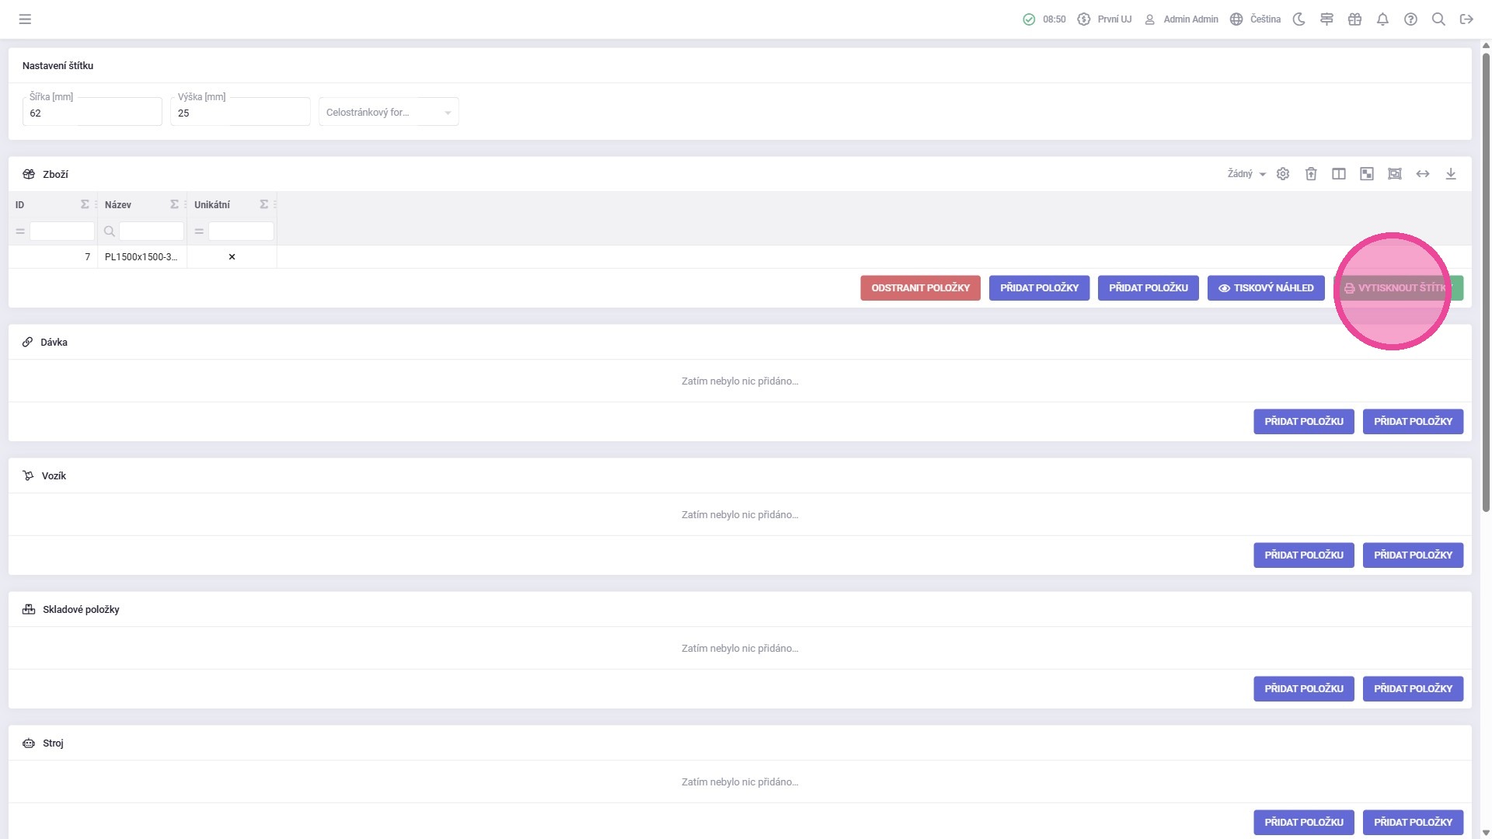
Task: Click the restore trash icon in Zboží toolbar
Action: tap(1311, 174)
